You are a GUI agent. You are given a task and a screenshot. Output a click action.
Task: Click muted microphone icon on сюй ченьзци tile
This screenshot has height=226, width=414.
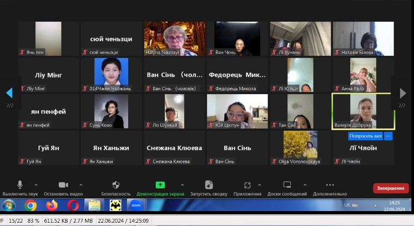(x=85, y=52)
